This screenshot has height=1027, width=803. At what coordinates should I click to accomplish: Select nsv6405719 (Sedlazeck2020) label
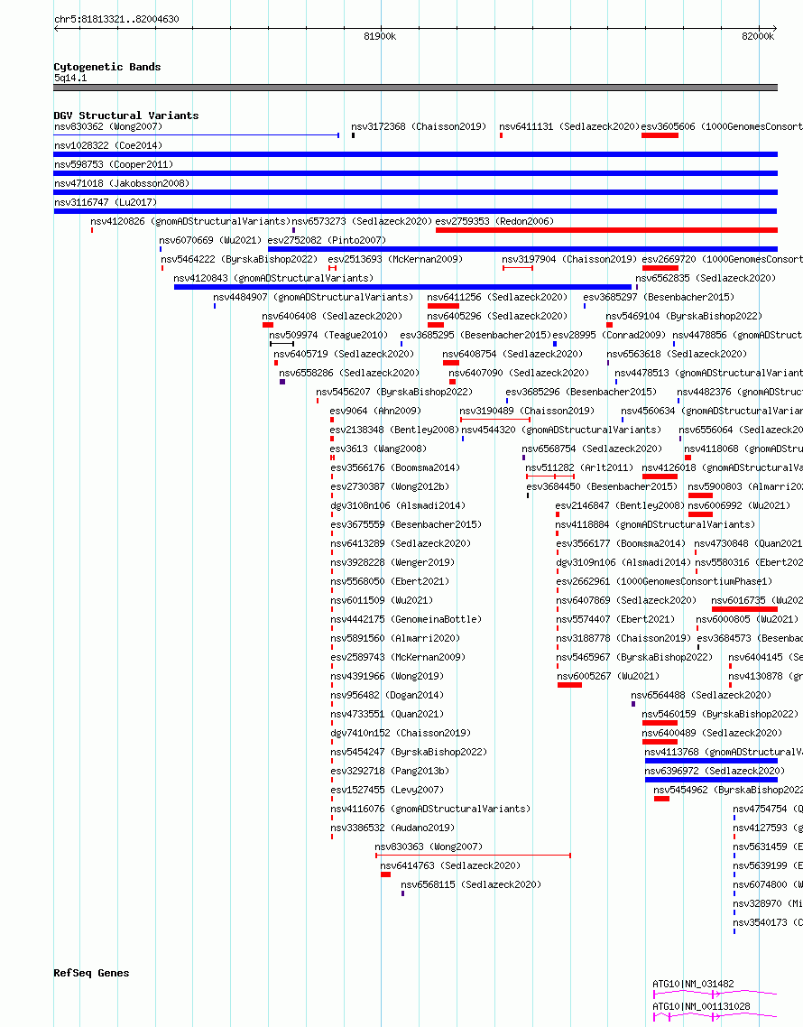[344, 355]
